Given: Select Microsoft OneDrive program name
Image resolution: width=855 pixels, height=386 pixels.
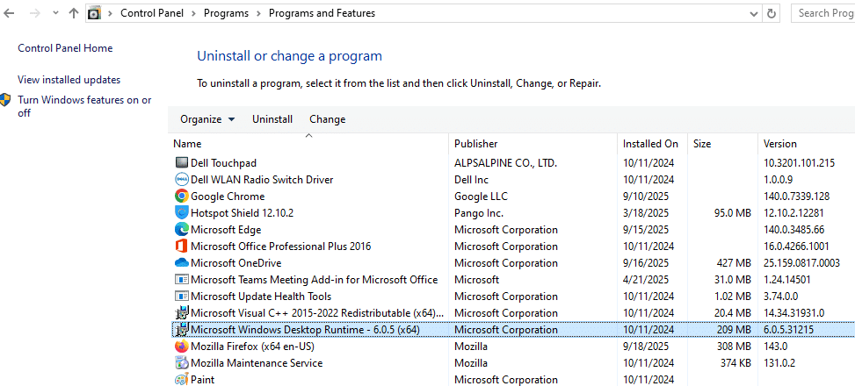Looking at the screenshot, I should pyautogui.click(x=236, y=263).
